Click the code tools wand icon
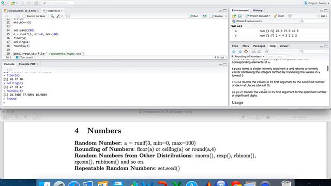Image resolution: width=331 pixels, height=186 pixels. pyautogui.click(x=58, y=16)
